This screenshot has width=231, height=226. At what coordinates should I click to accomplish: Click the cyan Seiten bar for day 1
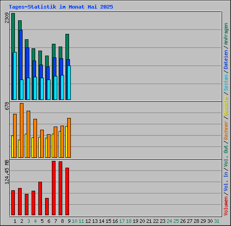pyautogui.click(x=15, y=76)
